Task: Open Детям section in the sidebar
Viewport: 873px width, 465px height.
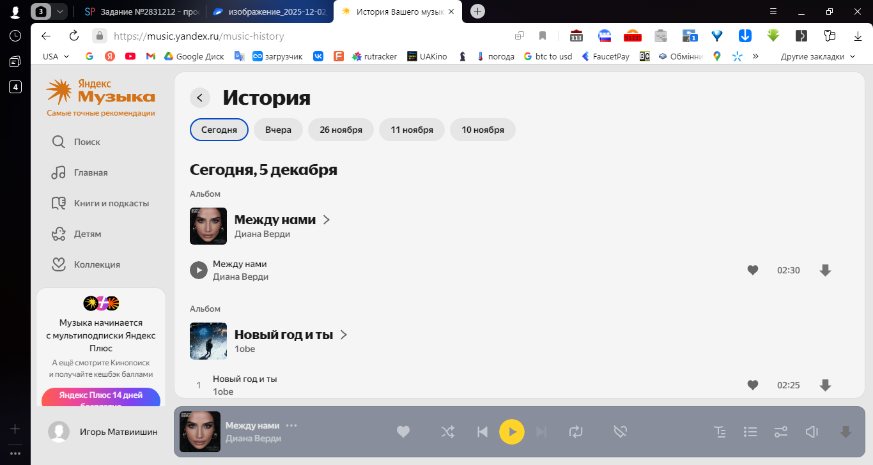Action: 77,234
